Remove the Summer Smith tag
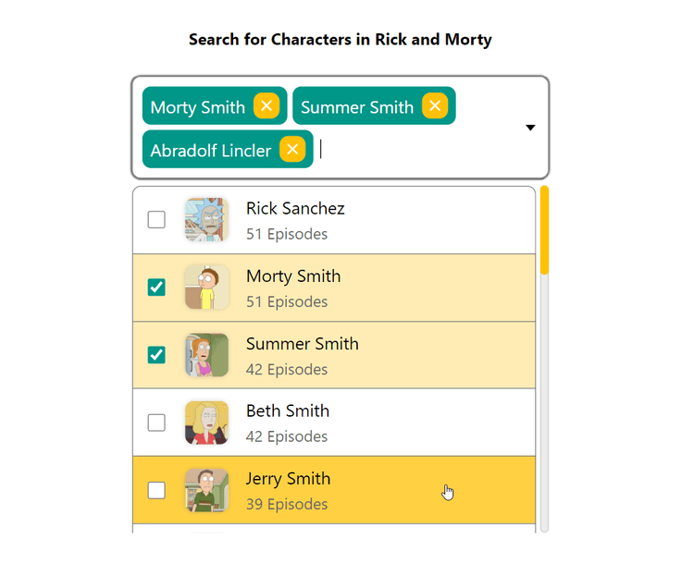The image size is (694, 576). click(x=435, y=106)
